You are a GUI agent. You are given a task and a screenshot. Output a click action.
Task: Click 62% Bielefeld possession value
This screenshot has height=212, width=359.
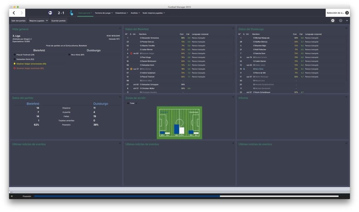point(36,125)
